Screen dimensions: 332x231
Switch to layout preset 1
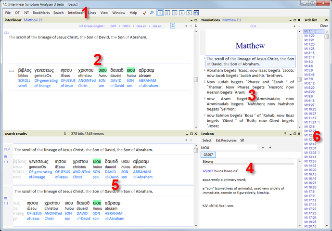click(x=161, y=12)
